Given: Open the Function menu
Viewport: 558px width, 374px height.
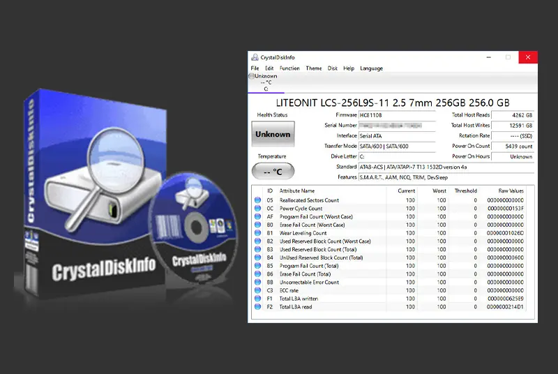Looking at the screenshot, I should 289,68.
